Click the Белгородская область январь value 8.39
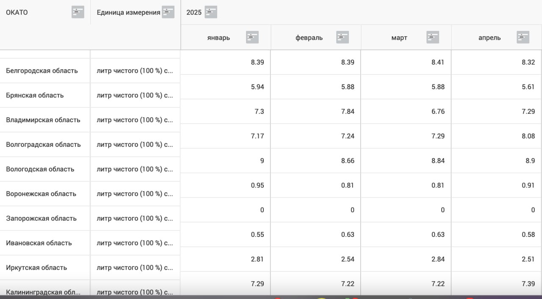Viewport: 542px width, 299px height. click(x=257, y=62)
